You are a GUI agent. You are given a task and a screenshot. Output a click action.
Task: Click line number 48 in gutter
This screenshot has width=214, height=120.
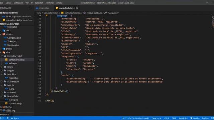point(40,56)
